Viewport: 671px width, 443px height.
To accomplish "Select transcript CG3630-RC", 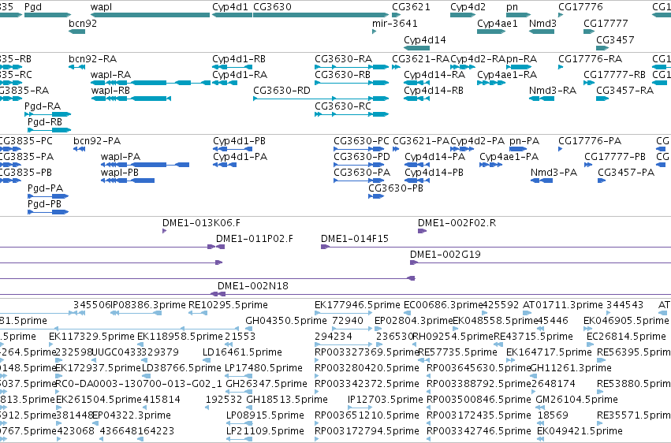I will pyautogui.click(x=343, y=106).
